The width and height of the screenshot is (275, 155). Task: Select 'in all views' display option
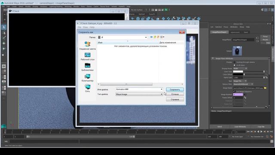[x=235, y=65]
